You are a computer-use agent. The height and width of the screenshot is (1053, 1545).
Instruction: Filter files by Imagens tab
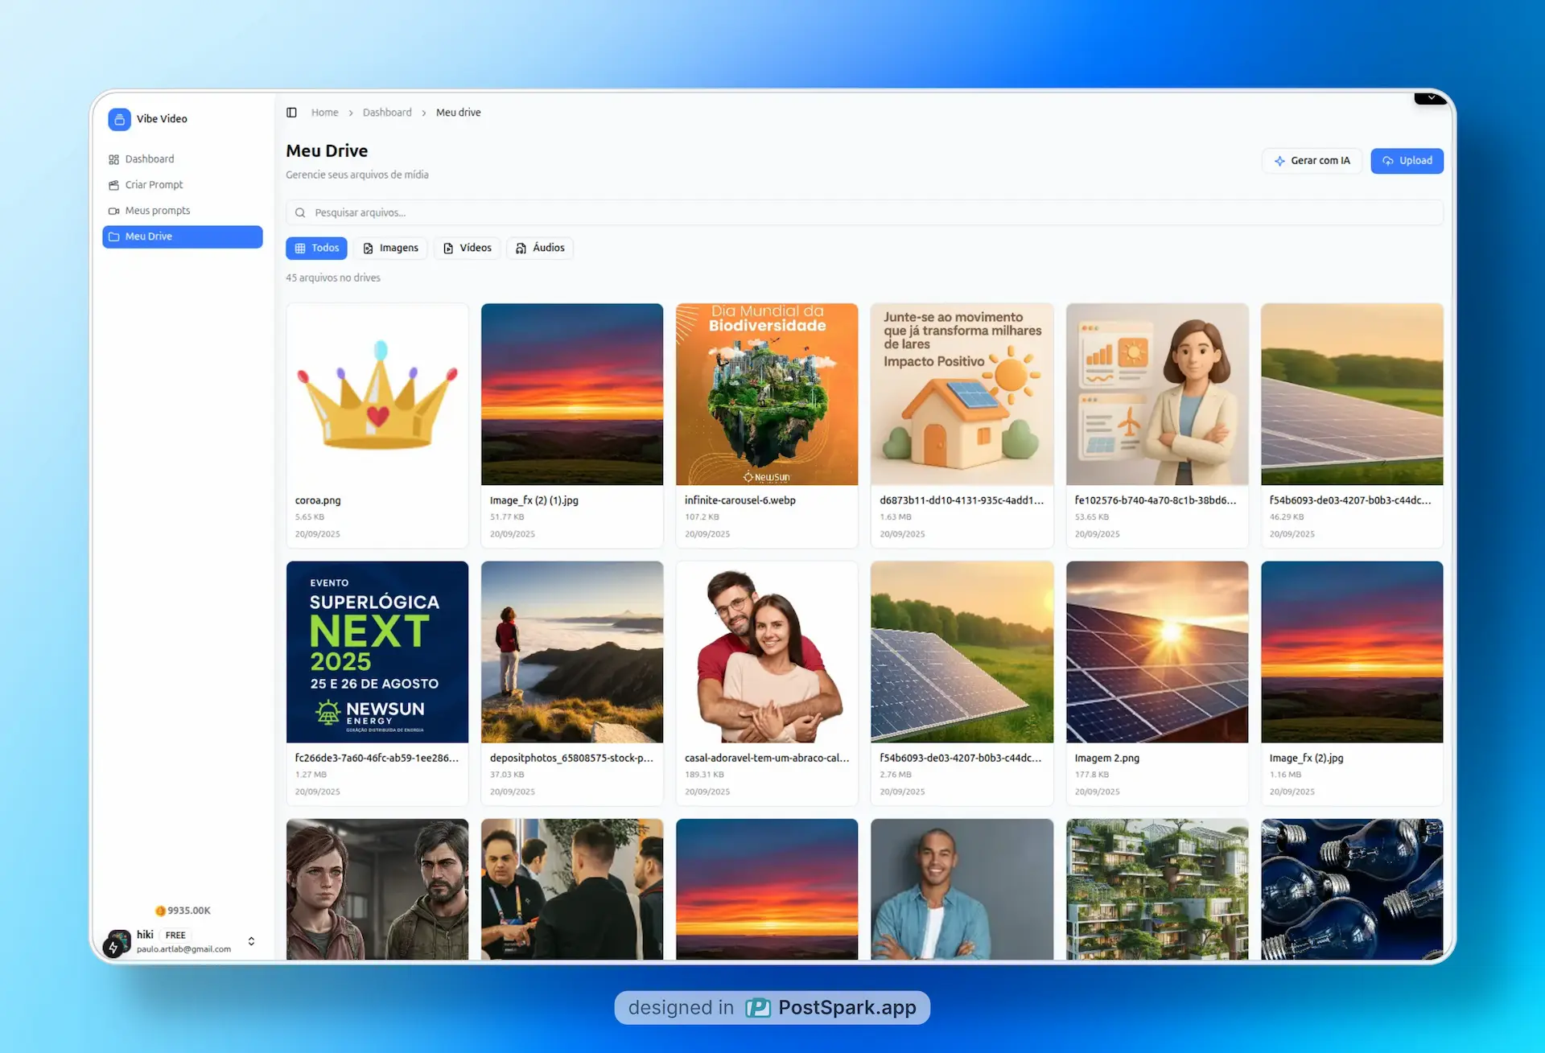click(391, 248)
